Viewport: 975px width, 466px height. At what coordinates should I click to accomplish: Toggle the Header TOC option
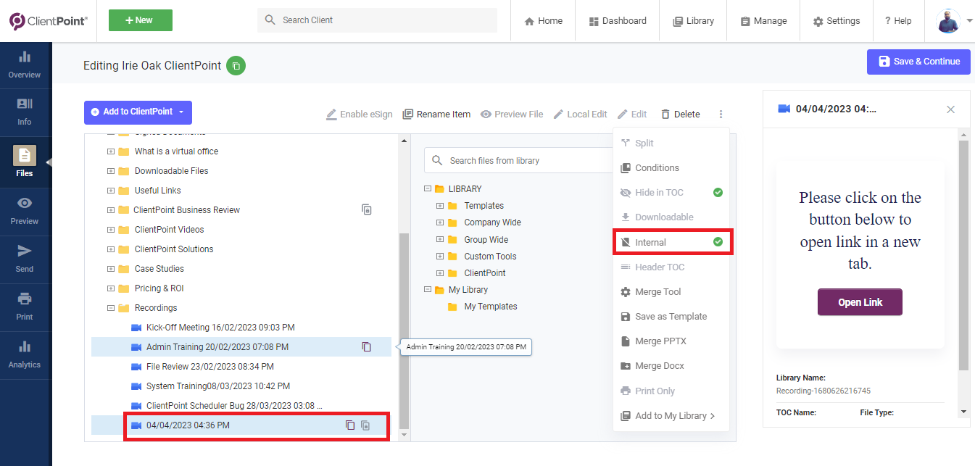click(x=671, y=267)
